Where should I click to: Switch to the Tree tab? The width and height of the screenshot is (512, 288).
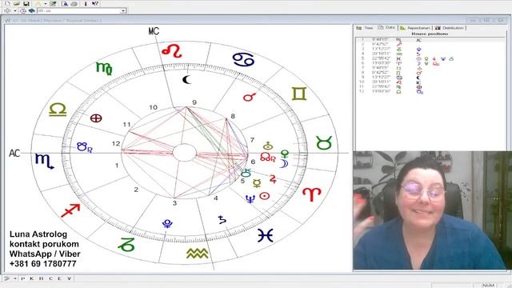tap(365, 28)
